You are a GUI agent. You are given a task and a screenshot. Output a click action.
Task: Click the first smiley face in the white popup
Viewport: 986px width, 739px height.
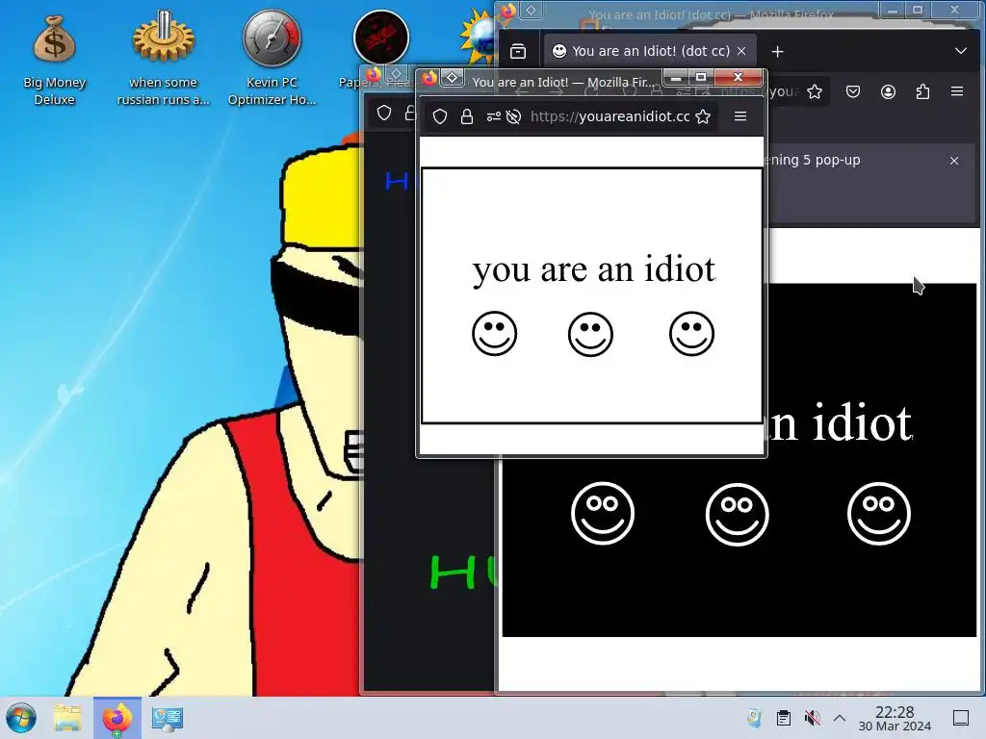(494, 334)
